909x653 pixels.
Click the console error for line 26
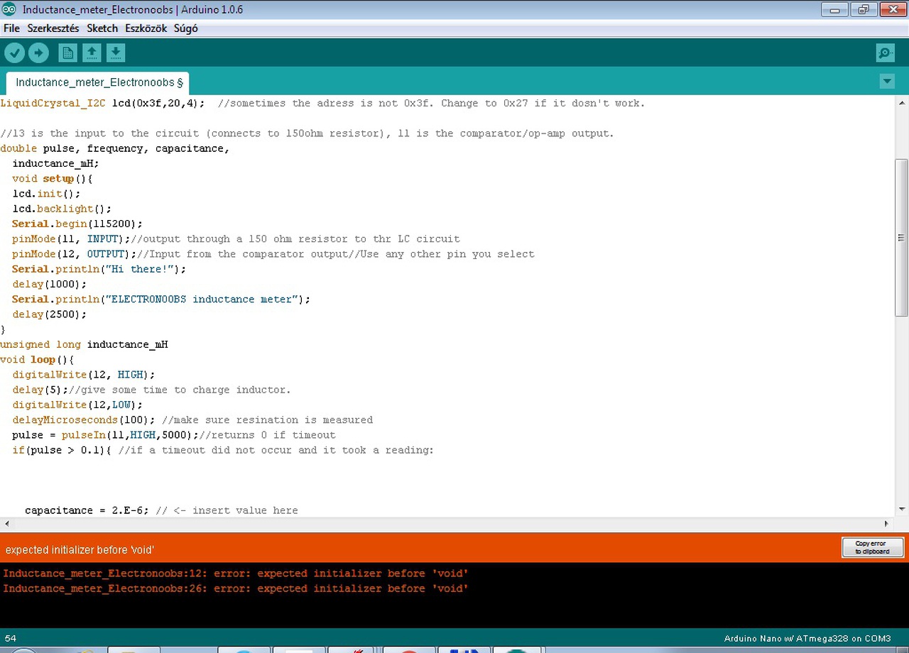[236, 588]
